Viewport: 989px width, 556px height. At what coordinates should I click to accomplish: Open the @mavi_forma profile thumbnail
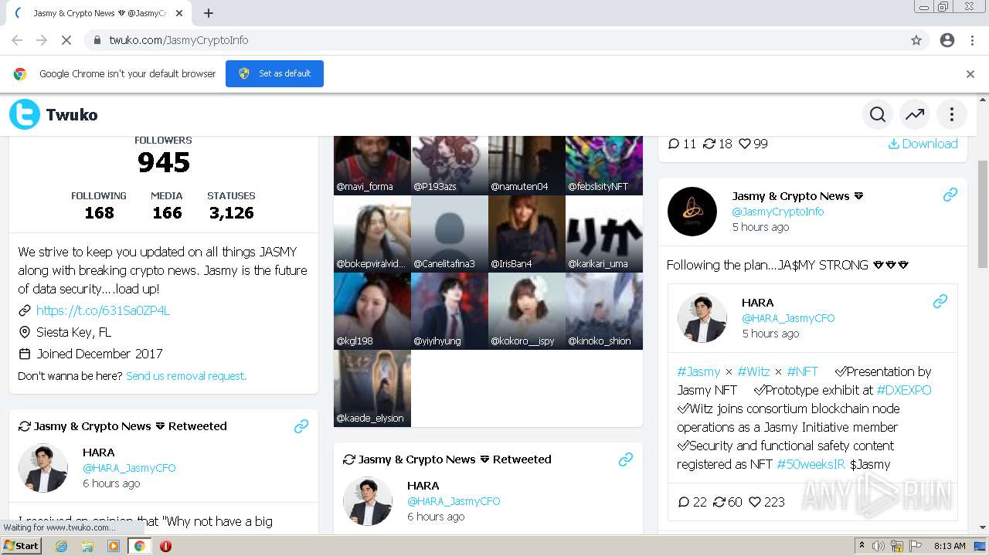(372, 165)
